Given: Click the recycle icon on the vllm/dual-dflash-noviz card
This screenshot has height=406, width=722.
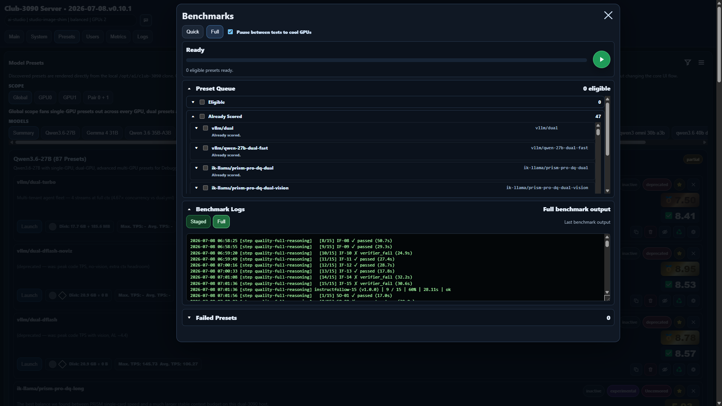Looking at the screenshot, I should [679, 301].
